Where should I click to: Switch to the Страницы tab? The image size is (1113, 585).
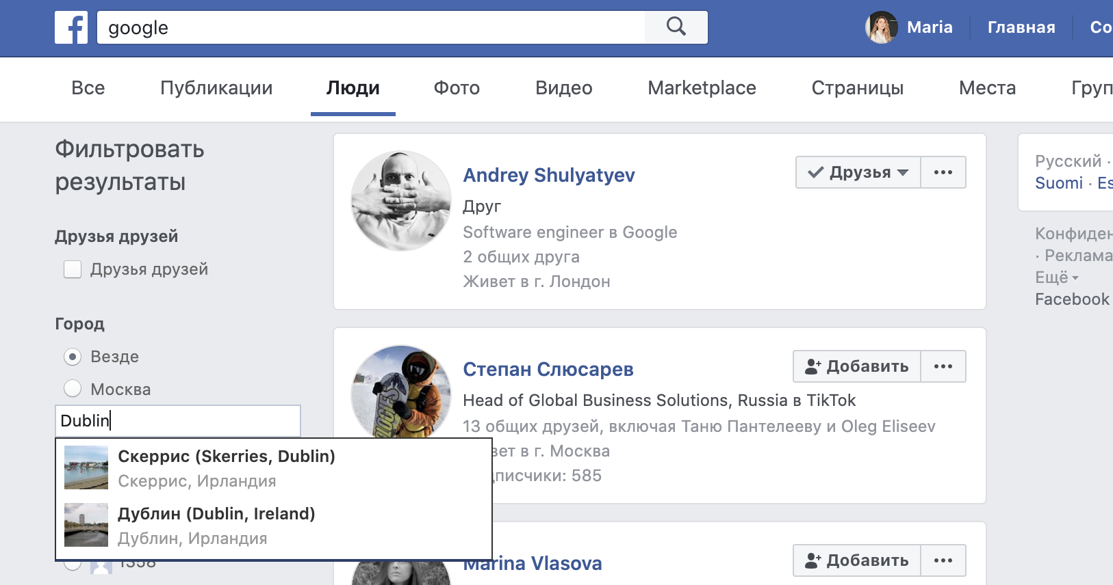pyautogui.click(x=858, y=87)
